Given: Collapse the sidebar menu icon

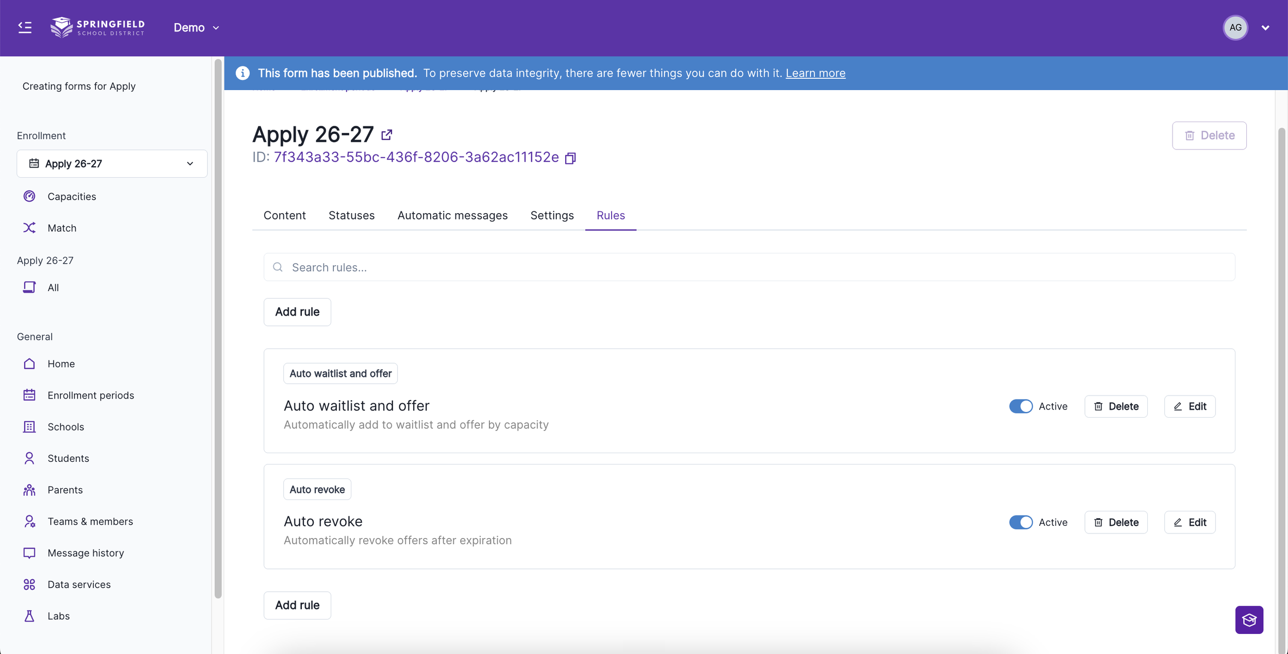Looking at the screenshot, I should [x=25, y=27].
